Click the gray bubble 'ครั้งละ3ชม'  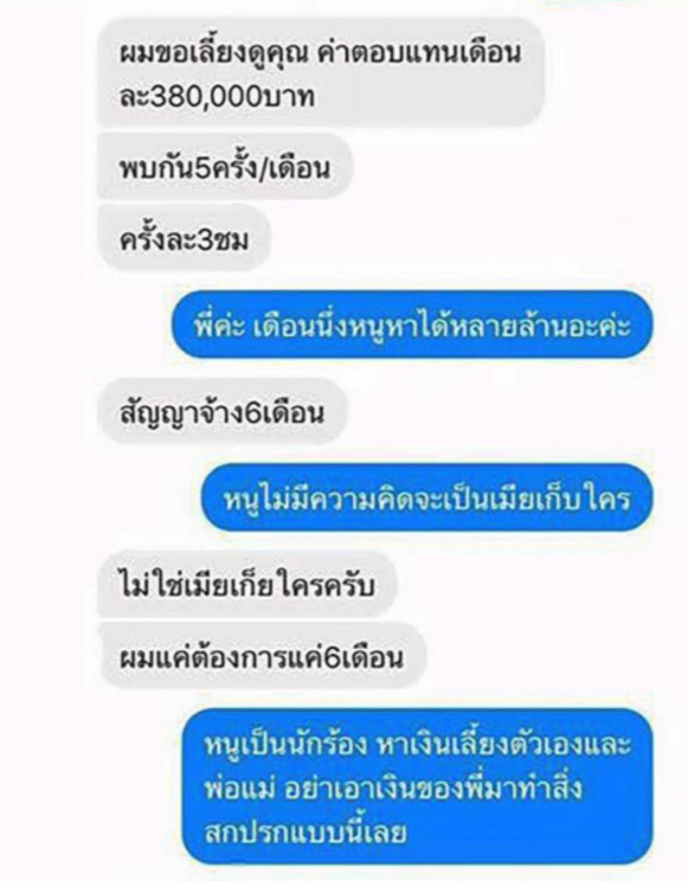pos(183,238)
